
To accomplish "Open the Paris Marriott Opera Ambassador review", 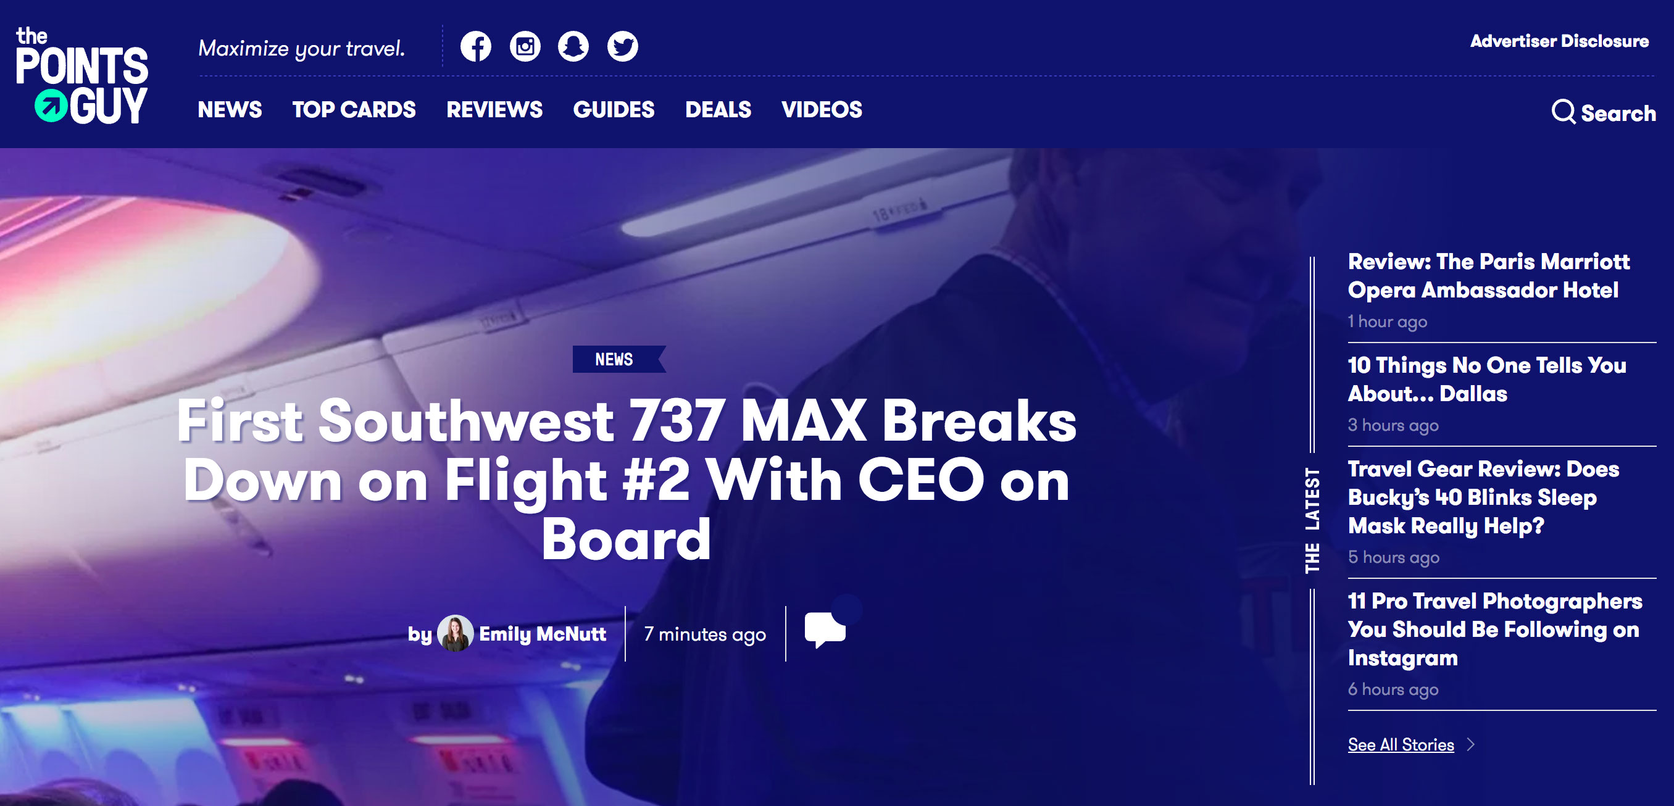I will click(1489, 275).
